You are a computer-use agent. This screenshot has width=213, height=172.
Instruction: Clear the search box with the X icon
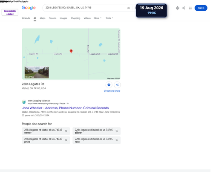[128, 8]
